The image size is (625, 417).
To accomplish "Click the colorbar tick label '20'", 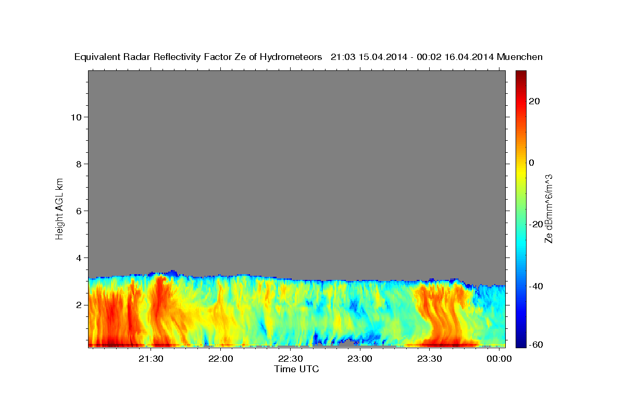I will (534, 101).
